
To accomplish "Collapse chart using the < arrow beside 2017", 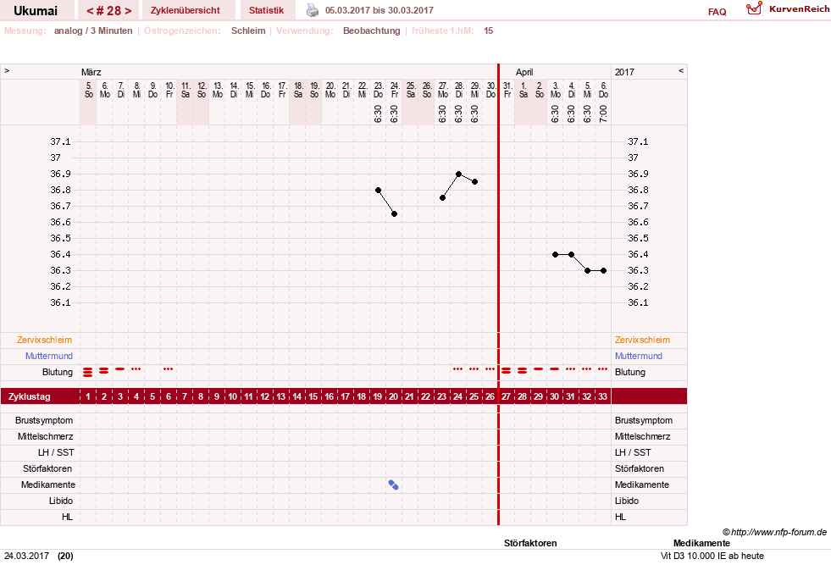I will click(681, 71).
